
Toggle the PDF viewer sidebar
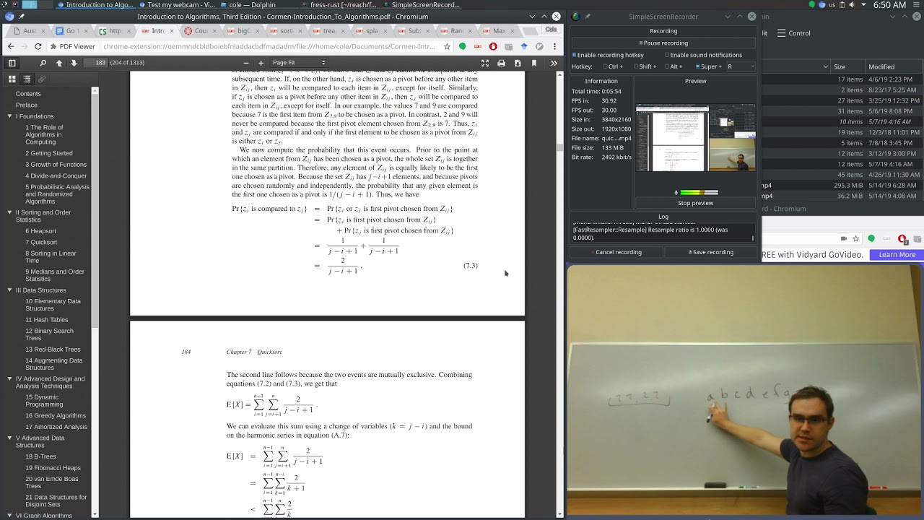tap(12, 63)
